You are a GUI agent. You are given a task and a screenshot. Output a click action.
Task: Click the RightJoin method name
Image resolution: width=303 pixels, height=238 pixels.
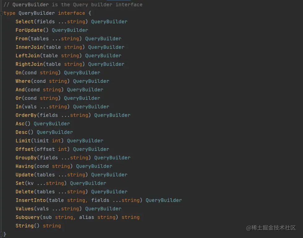pyautogui.click(x=29, y=64)
